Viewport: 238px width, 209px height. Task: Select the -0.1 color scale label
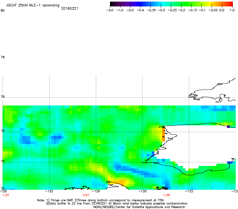(202, 10)
